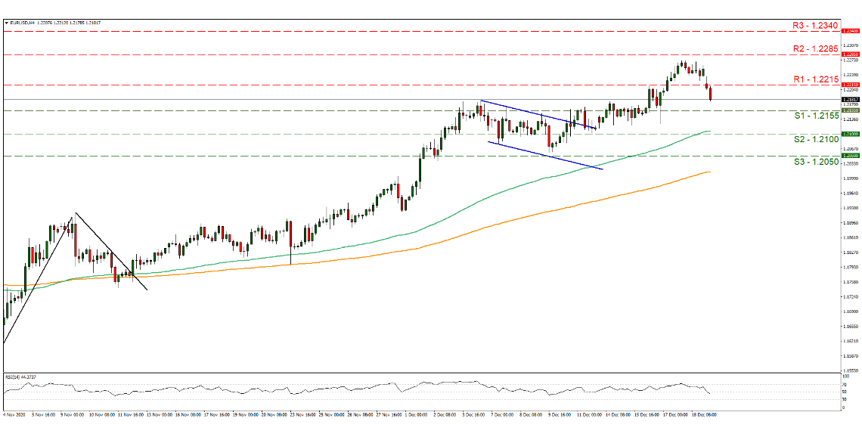Screen dimensions: 862x437
Task: Click the RSI(14) indicator label
Action: click(x=21, y=377)
